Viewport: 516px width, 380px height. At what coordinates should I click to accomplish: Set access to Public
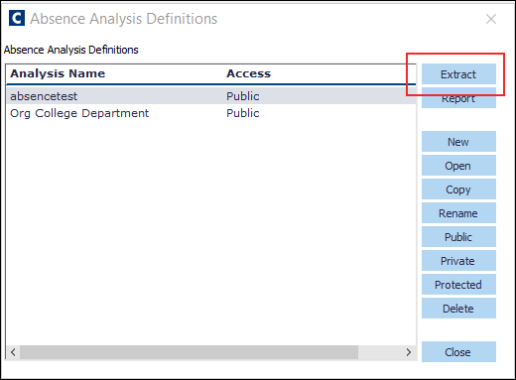(458, 237)
